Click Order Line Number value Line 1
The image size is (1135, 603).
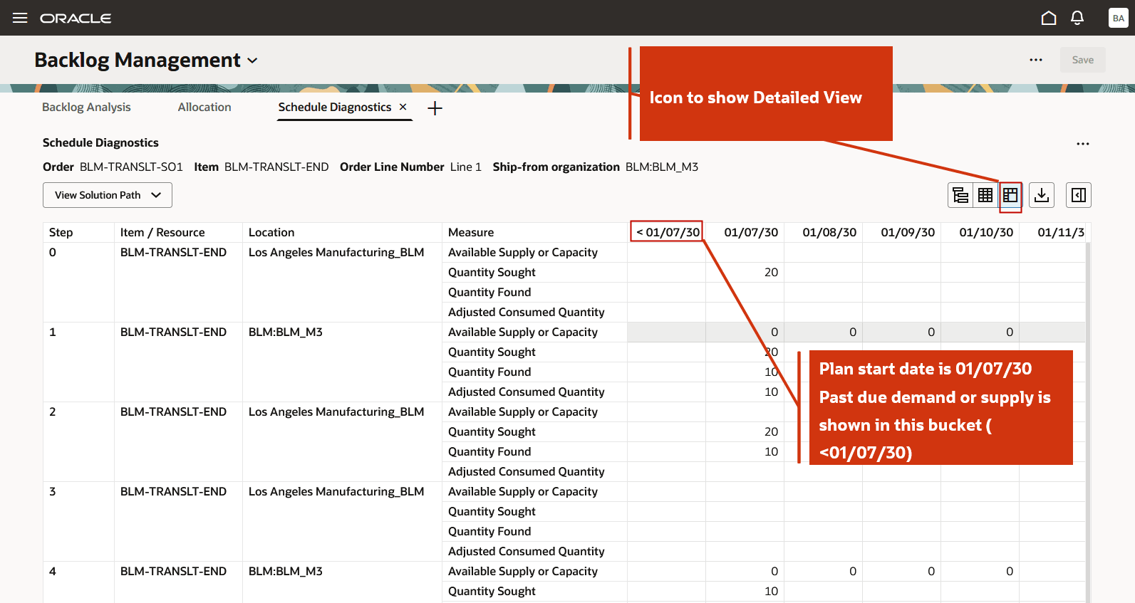(x=466, y=167)
